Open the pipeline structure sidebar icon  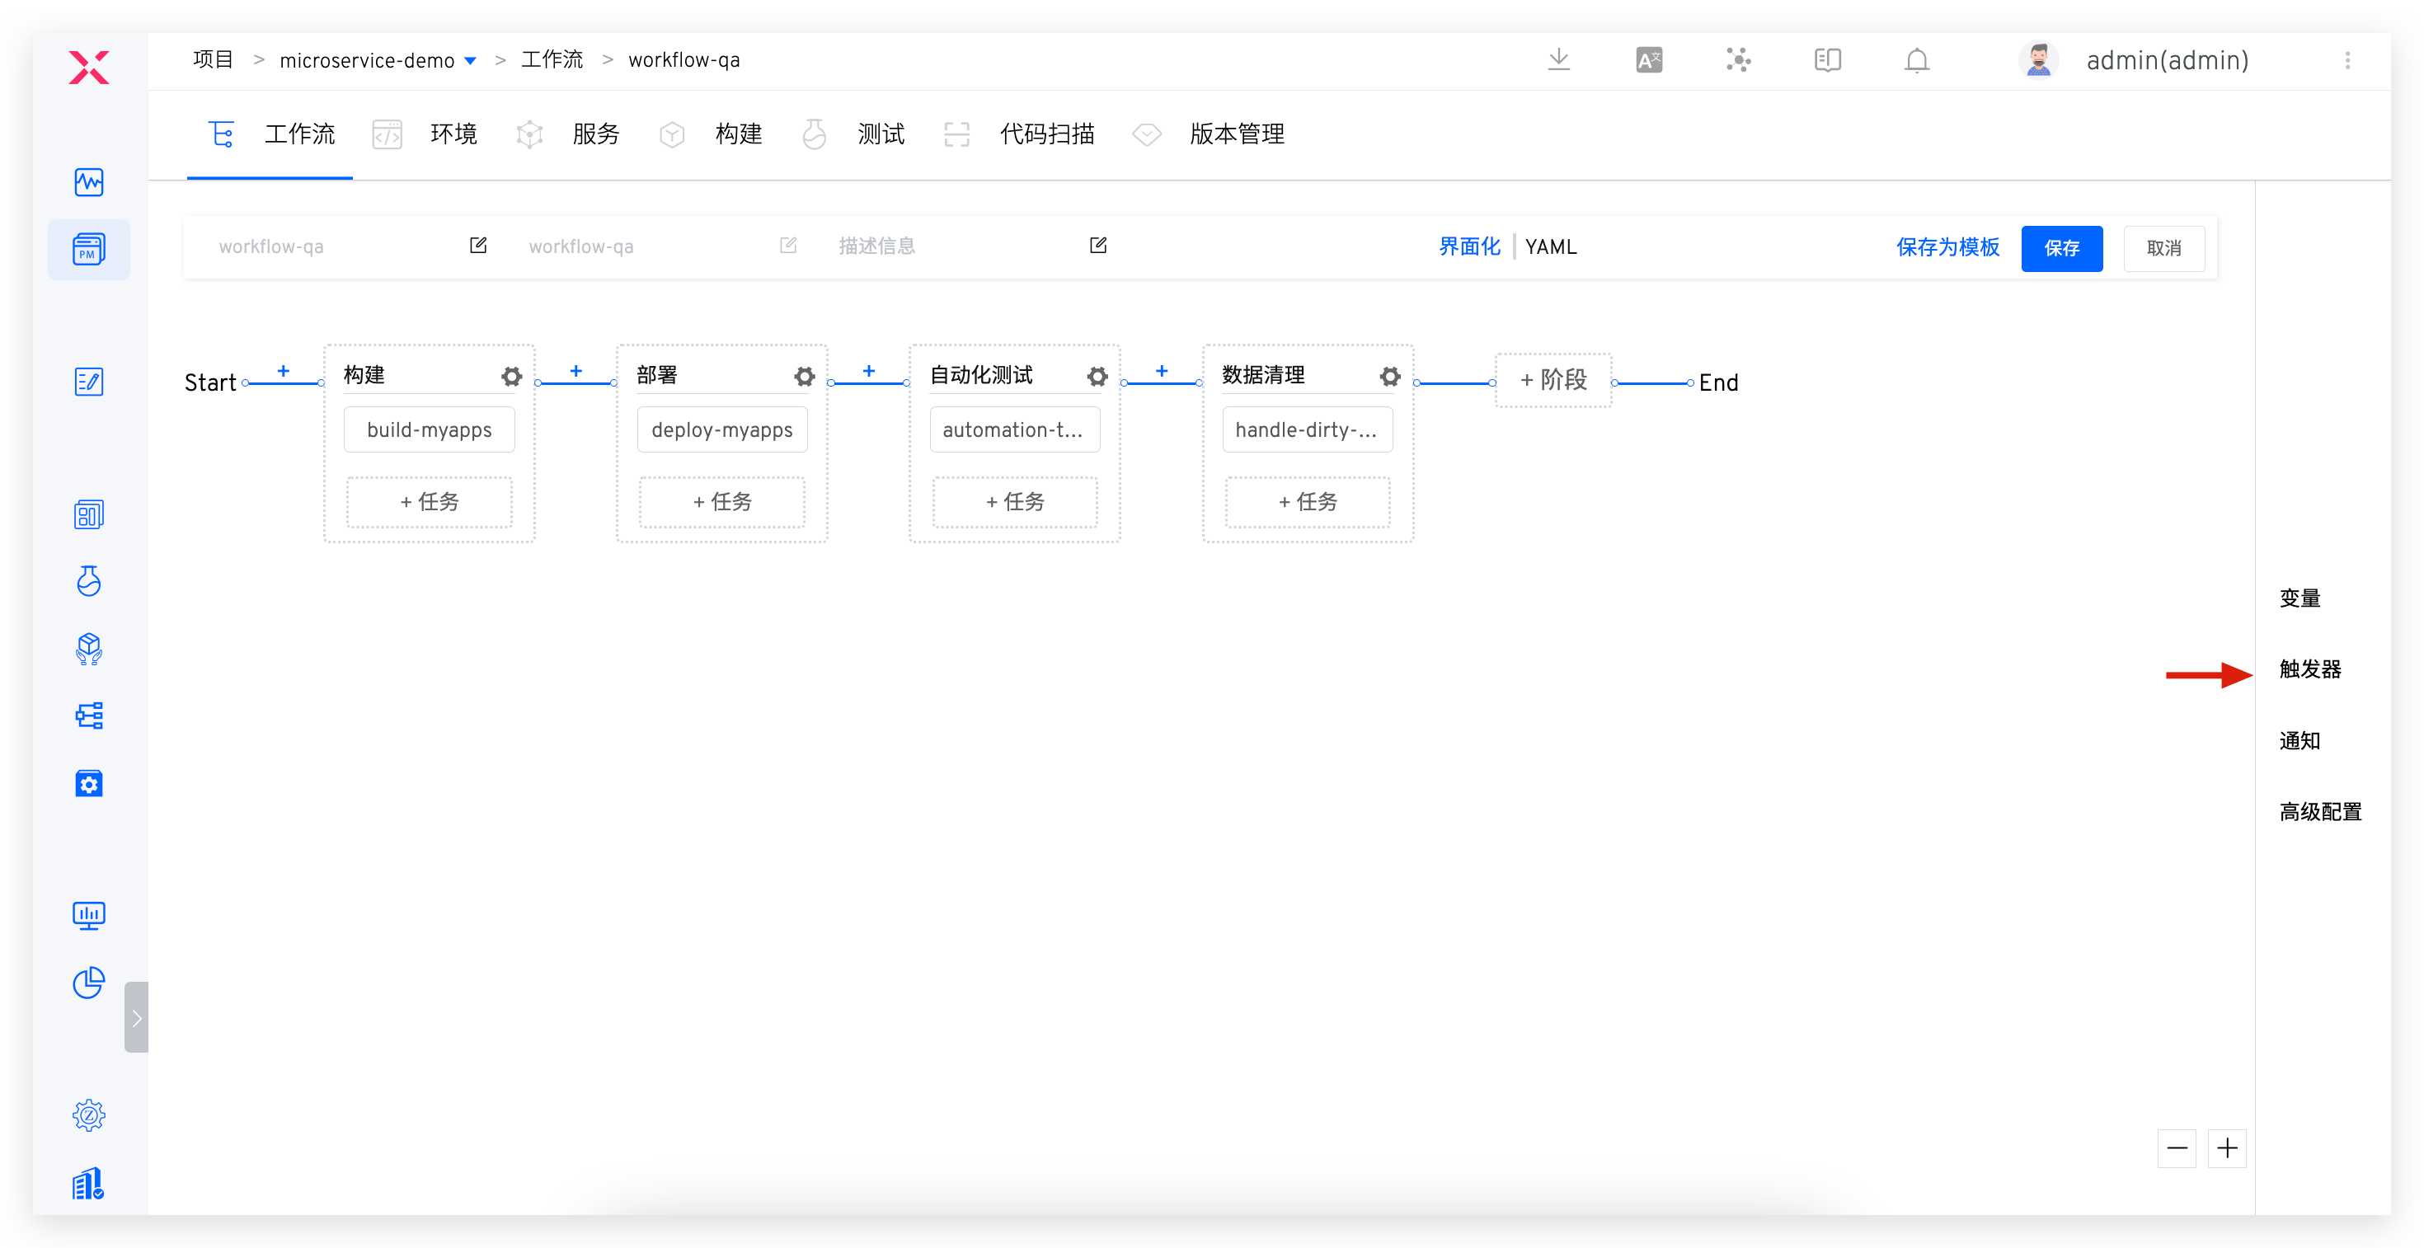point(88,715)
